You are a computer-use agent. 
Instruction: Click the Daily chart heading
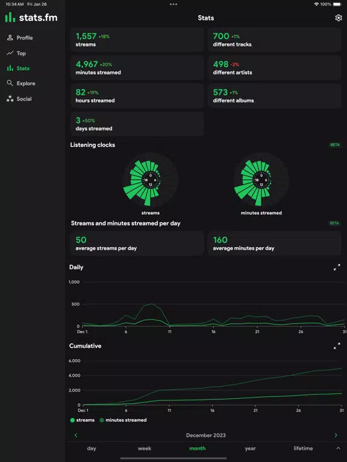point(76,267)
